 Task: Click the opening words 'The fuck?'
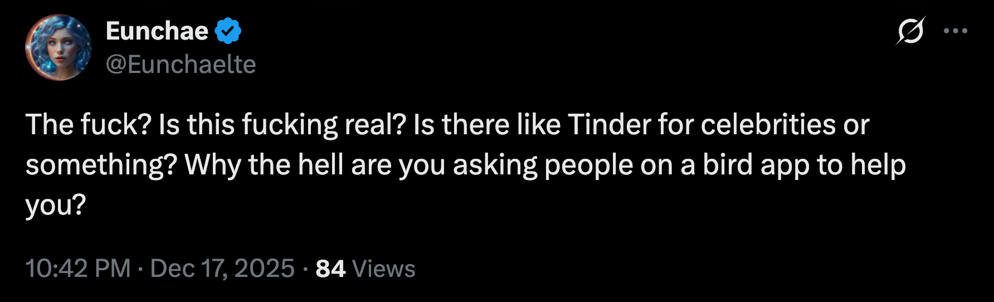pos(89,124)
